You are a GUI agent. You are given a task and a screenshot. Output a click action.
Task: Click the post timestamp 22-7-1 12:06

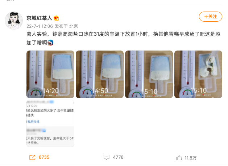tap(40, 26)
